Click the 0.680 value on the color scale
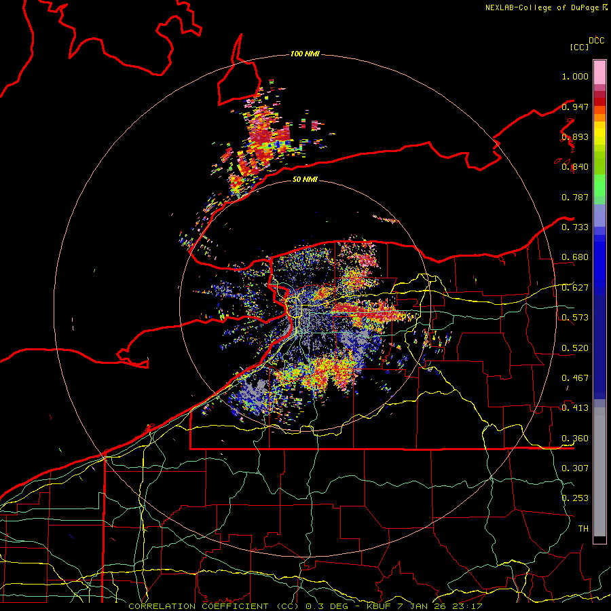611x611 pixels. tap(575, 257)
